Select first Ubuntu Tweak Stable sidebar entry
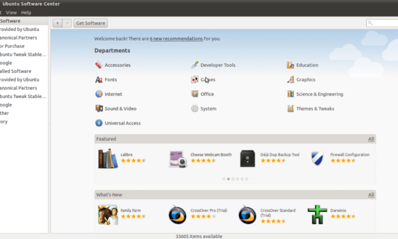Screen dimensions: 398x239 [x=24, y=54]
